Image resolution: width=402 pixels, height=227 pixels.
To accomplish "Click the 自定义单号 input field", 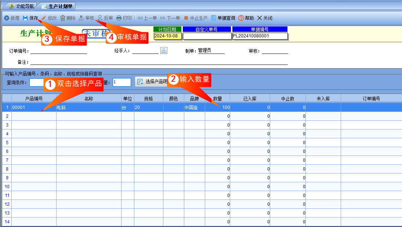I will pyautogui.click(x=207, y=36).
